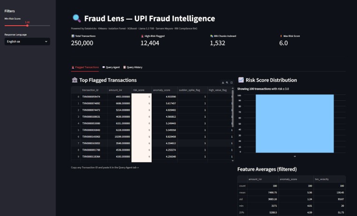This screenshot has height=216, width=357.
Task: Click the risk_score cell in row 7
Action: (142, 143)
